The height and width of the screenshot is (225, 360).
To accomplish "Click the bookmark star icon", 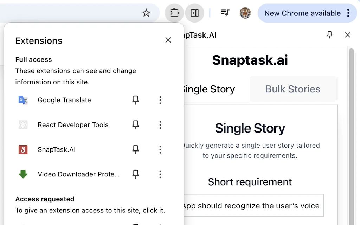I will click(x=146, y=13).
